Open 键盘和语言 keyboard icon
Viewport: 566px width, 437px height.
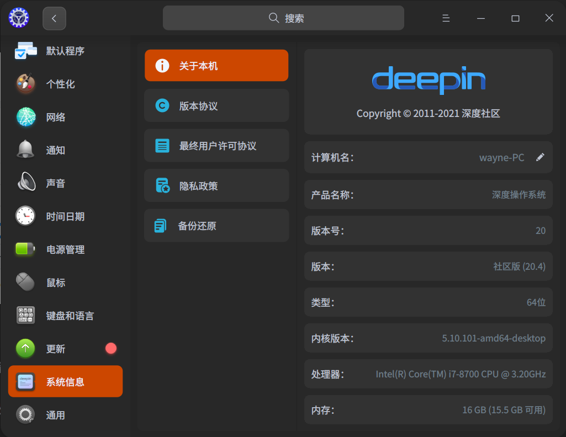tap(25, 315)
